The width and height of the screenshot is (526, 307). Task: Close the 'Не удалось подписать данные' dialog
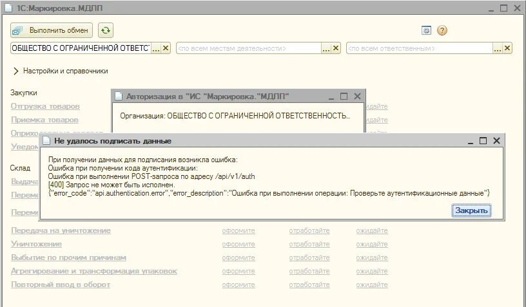tap(496, 141)
